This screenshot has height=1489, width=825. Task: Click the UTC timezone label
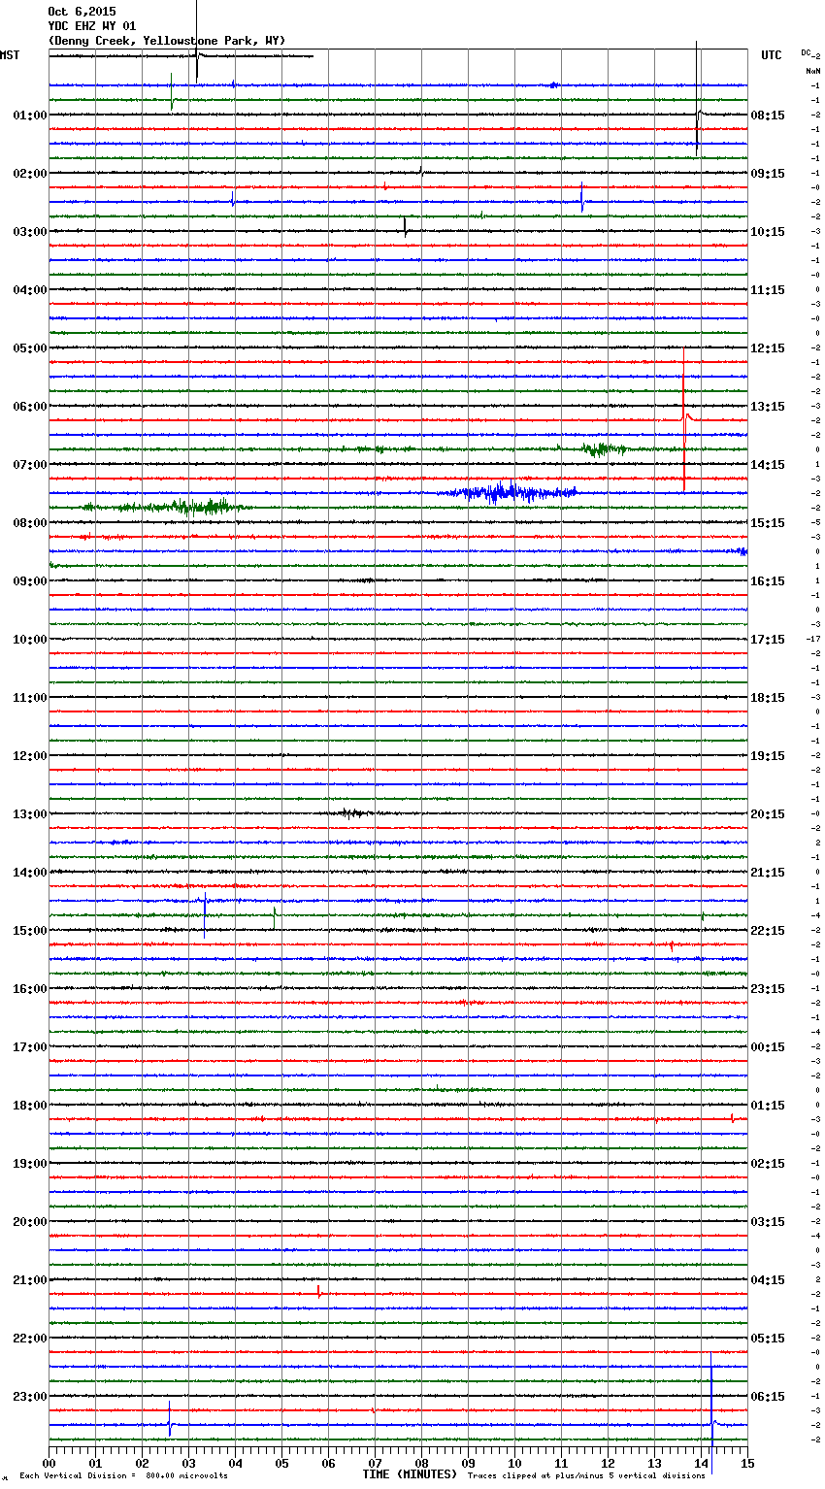click(x=771, y=55)
